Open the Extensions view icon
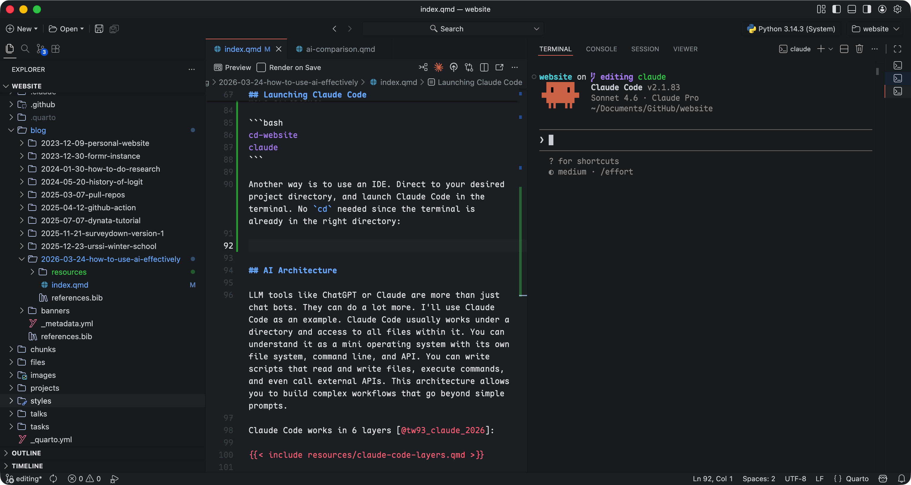This screenshot has width=911, height=485. (56, 49)
